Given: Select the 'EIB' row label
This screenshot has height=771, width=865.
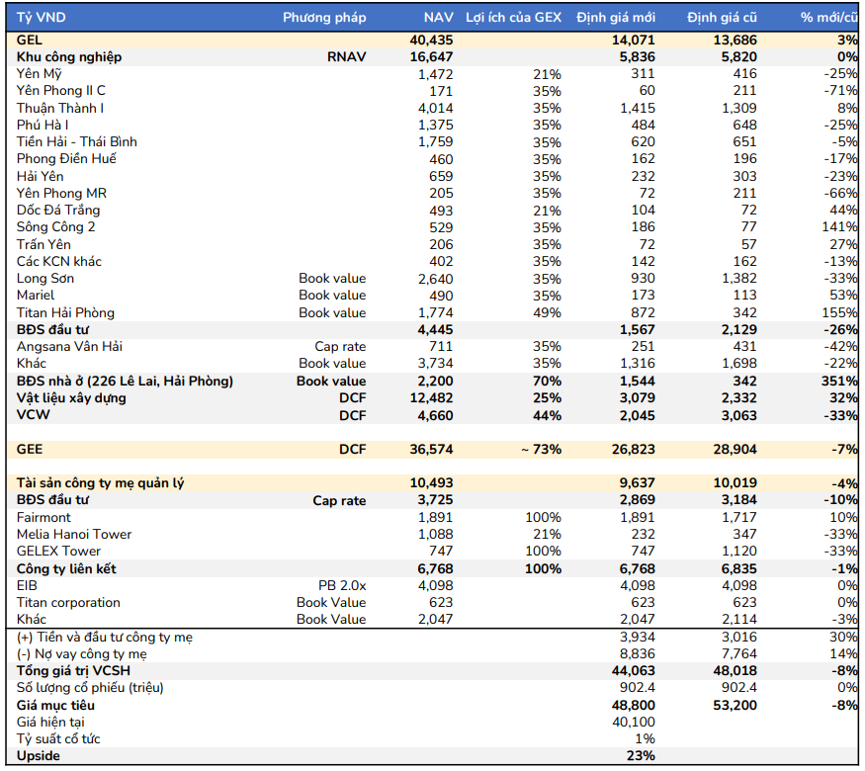Looking at the screenshot, I should click(27, 585).
